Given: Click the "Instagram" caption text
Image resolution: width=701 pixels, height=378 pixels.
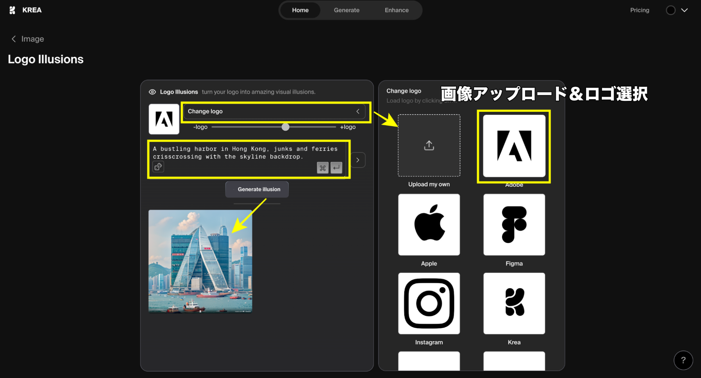Looking at the screenshot, I should coord(429,342).
